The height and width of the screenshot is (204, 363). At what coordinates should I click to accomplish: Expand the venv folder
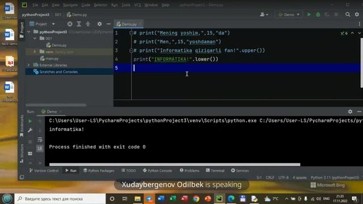[35, 52]
